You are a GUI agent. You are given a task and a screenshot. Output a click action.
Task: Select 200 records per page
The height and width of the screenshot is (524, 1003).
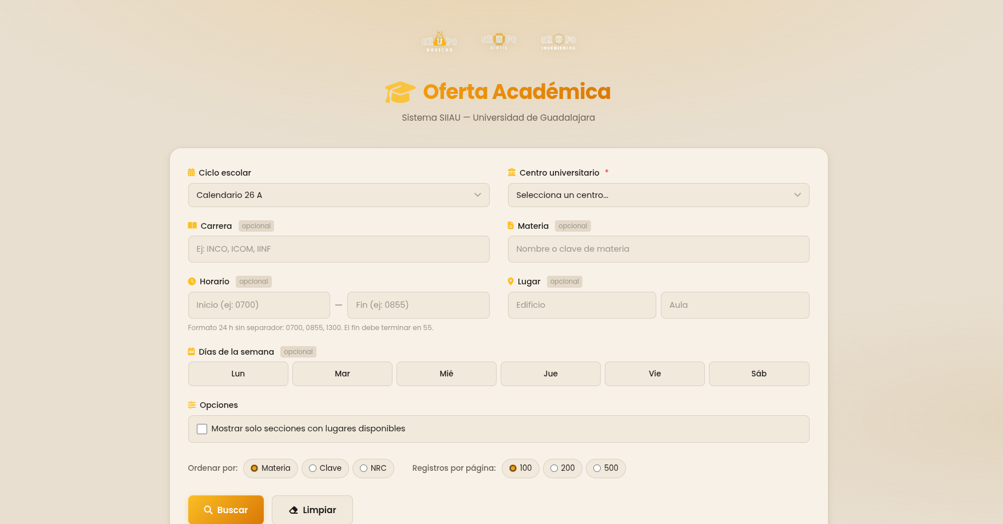pyautogui.click(x=562, y=469)
